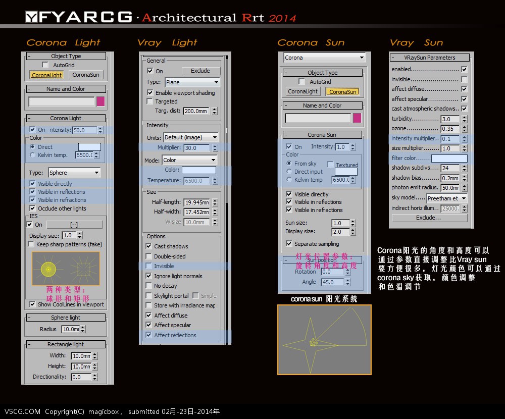505x419 pixels.
Task: Click the Direct color swatch in Corona Light
Action: pos(89,147)
